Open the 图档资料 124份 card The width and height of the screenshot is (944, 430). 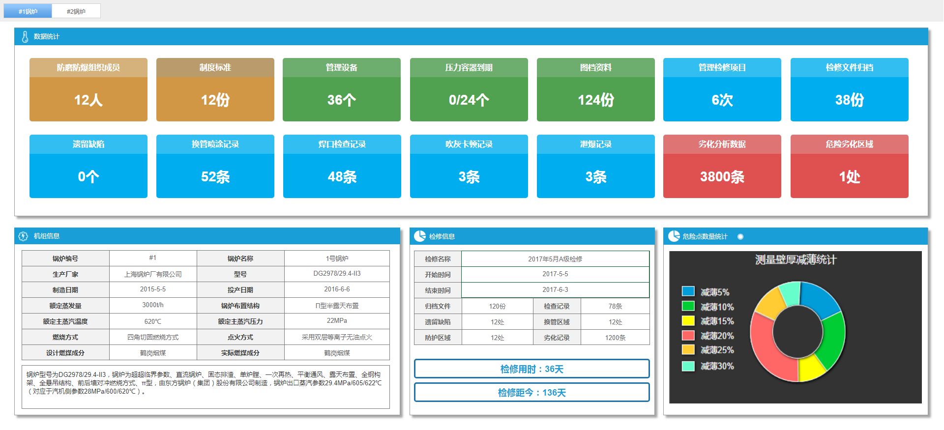(x=596, y=89)
